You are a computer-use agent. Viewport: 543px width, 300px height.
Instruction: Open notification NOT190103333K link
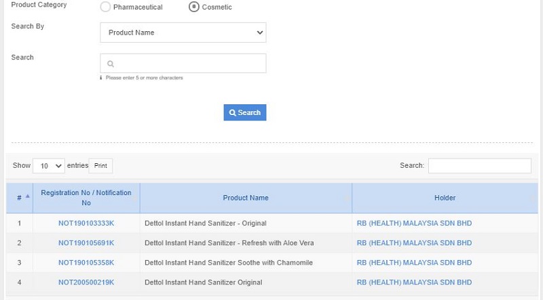click(86, 223)
